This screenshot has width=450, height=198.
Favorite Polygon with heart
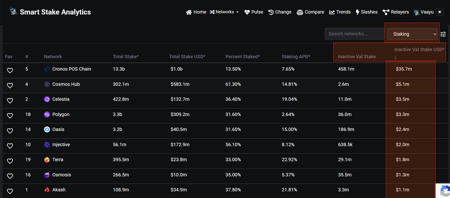(x=10, y=116)
